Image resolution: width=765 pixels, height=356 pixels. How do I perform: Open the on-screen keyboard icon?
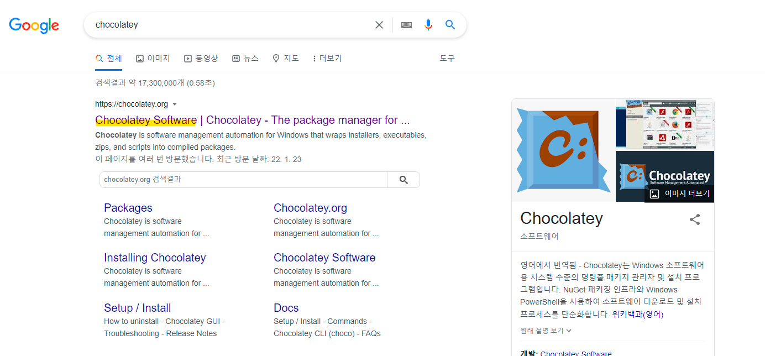pyautogui.click(x=407, y=25)
